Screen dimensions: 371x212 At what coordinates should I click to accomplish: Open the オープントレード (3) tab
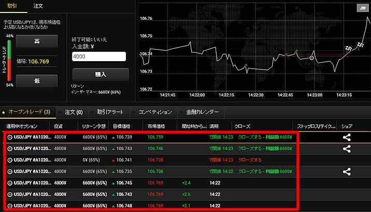(x=30, y=111)
